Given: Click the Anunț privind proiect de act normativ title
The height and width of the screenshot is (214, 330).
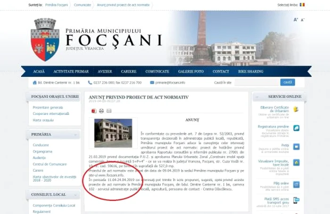Looking at the screenshot, I should (x=139, y=97).
